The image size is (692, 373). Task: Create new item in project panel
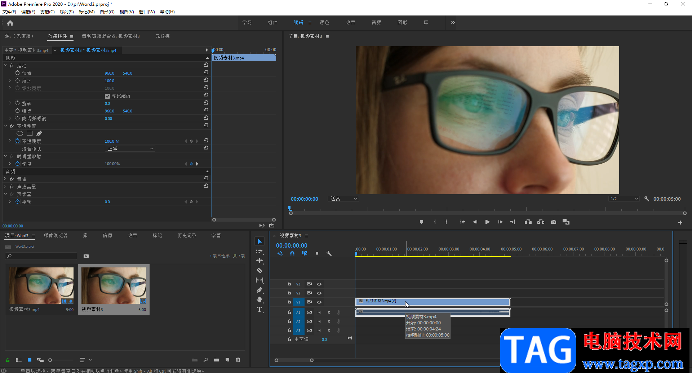point(227,360)
